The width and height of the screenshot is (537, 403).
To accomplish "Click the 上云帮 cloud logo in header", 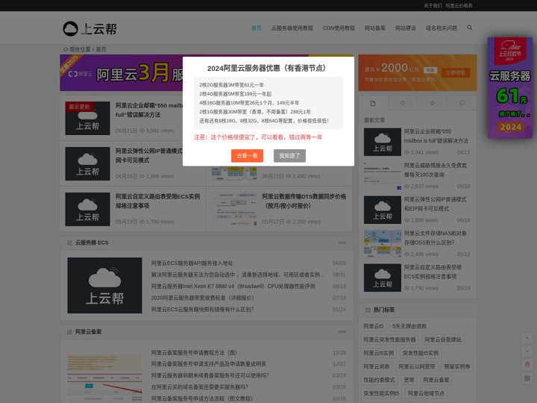I will (x=90, y=29).
